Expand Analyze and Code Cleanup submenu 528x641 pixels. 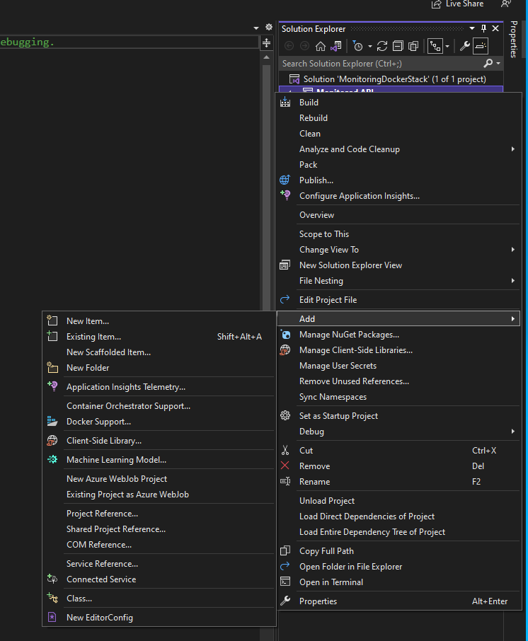[398, 149]
